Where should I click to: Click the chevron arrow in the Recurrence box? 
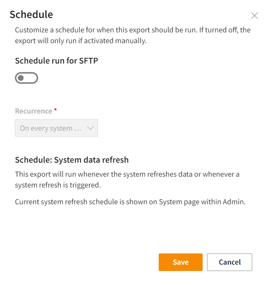90,128
